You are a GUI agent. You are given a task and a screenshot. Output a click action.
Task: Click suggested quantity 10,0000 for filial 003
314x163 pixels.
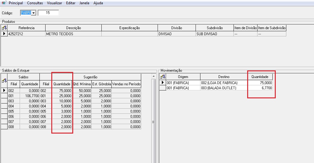click(x=62, y=101)
